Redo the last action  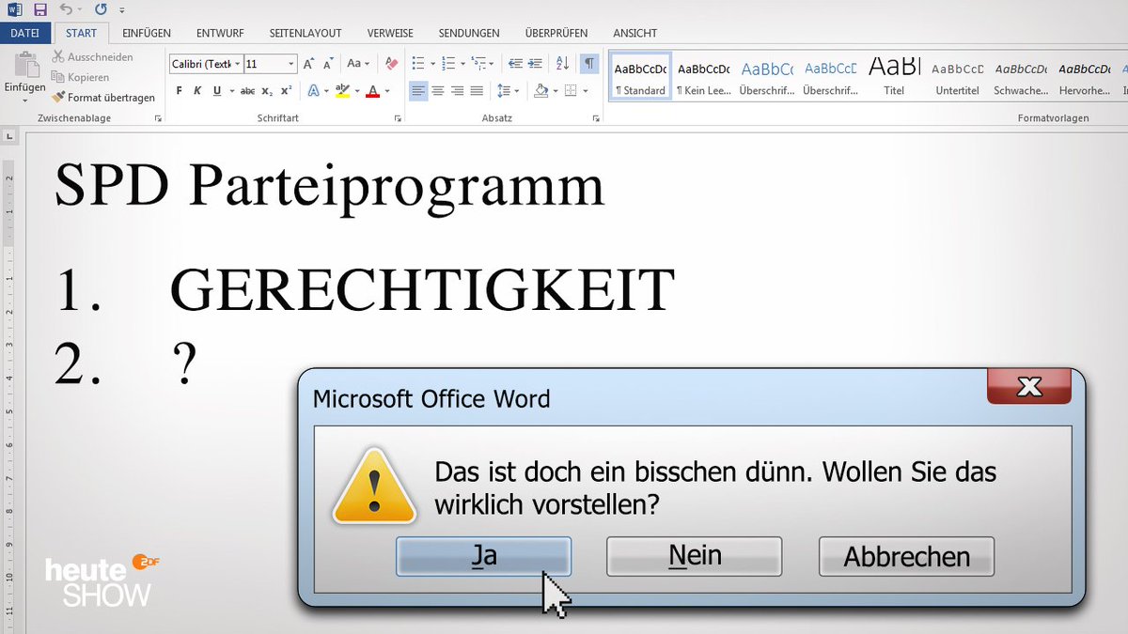click(101, 9)
